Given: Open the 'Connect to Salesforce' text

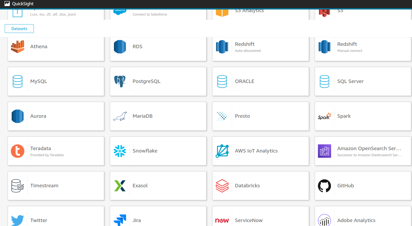Looking at the screenshot, I should [150, 14].
